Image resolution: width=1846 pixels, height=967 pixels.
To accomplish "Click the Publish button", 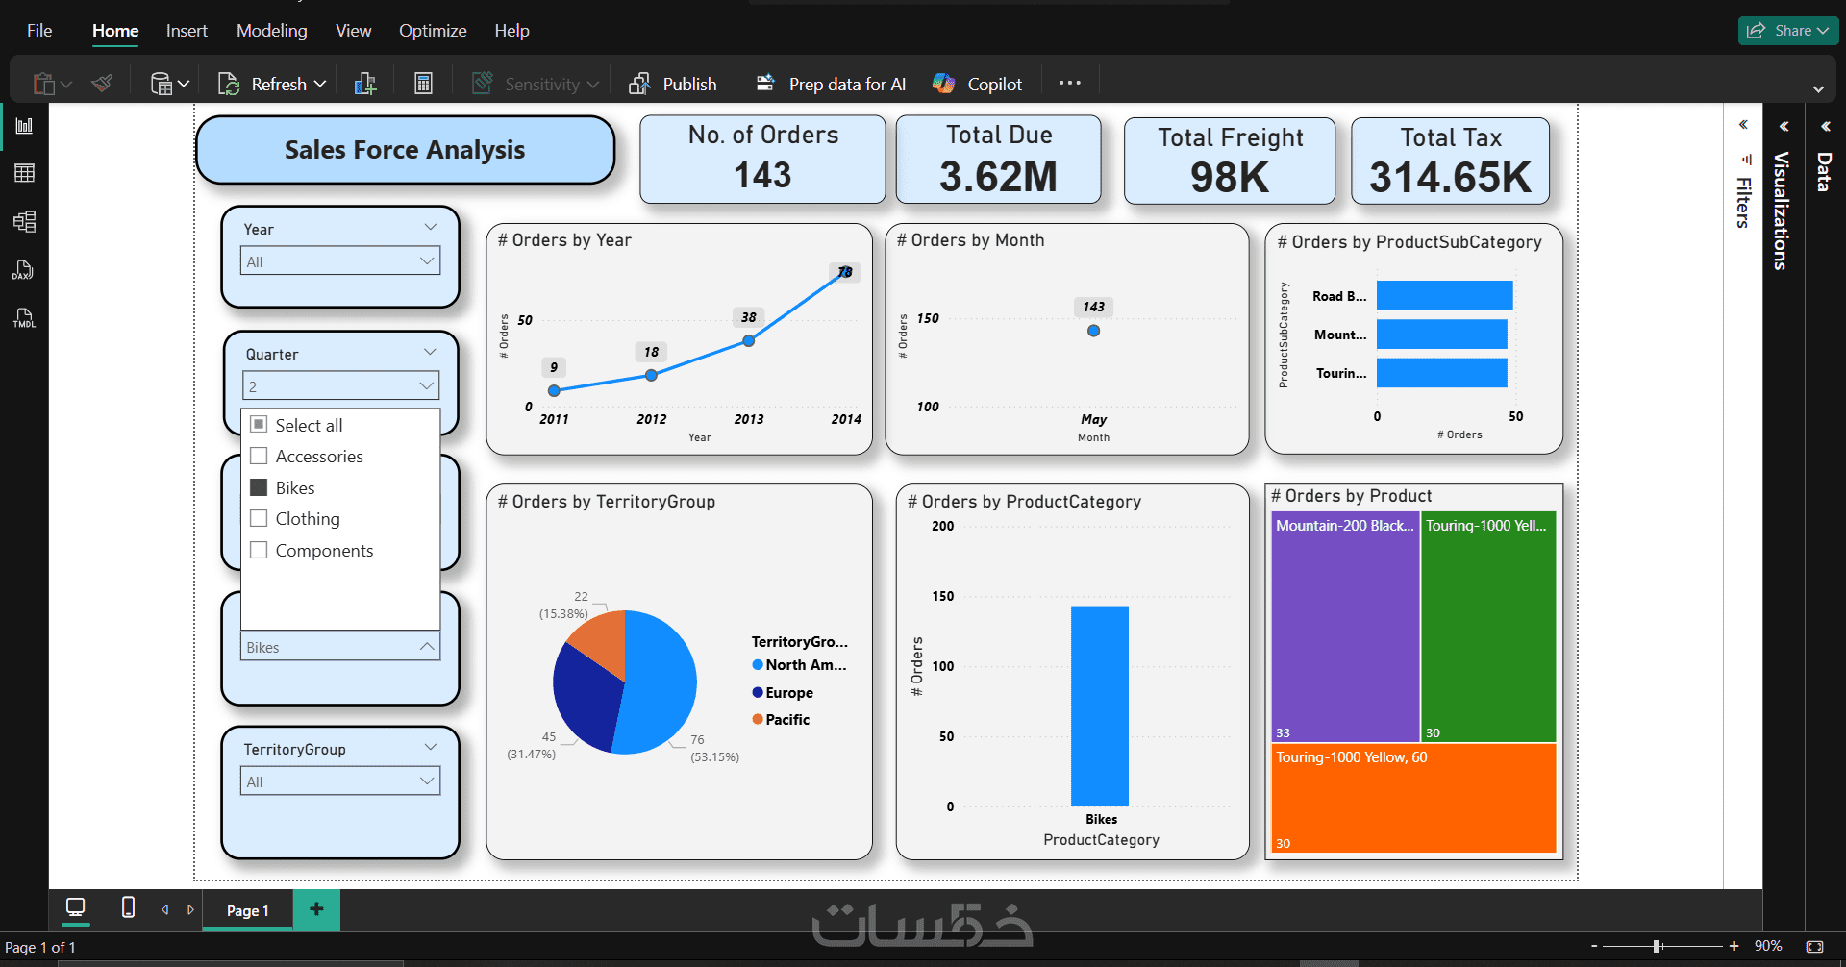I will 673,84.
